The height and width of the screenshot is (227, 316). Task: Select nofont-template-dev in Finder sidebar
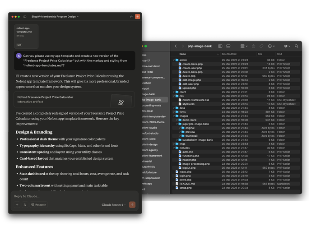(155, 116)
